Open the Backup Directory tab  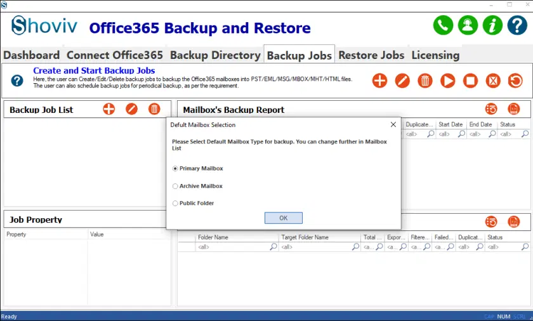[215, 55]
